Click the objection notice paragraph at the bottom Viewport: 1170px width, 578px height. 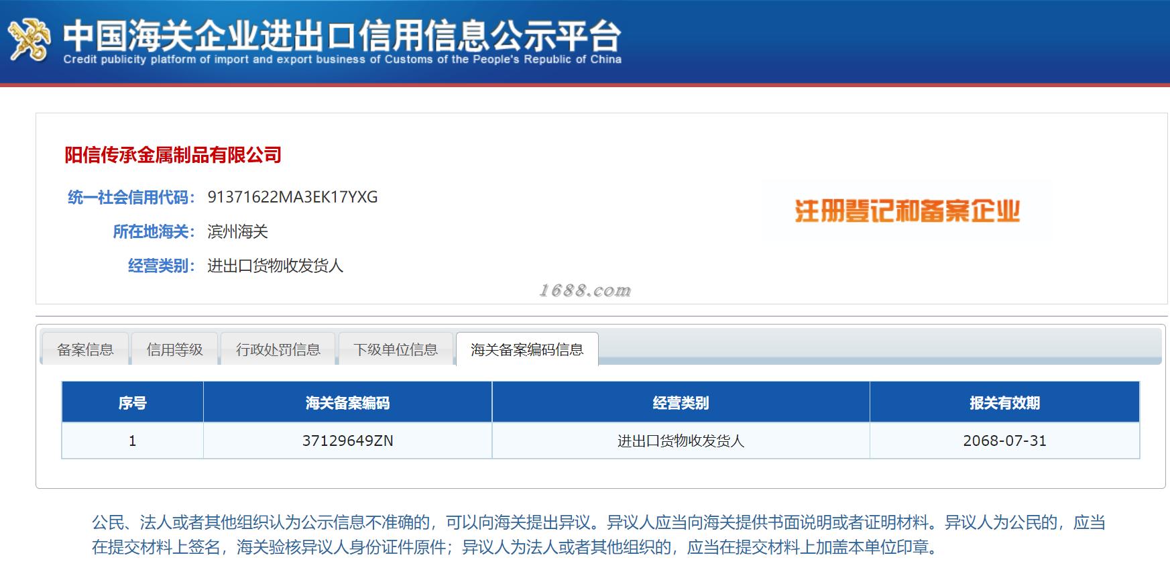point(598,534)
